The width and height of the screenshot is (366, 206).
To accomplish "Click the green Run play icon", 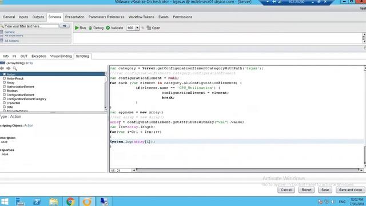I will click(77, 28).
